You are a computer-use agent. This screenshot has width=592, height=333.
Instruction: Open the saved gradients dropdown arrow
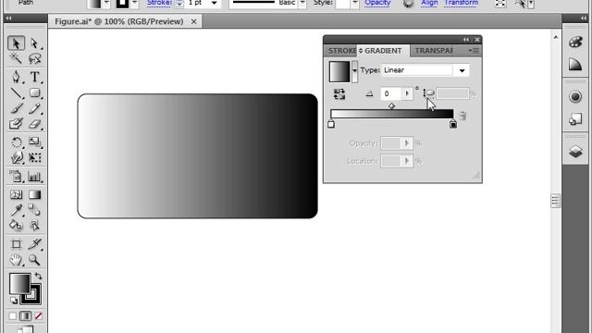click(354, 71)
